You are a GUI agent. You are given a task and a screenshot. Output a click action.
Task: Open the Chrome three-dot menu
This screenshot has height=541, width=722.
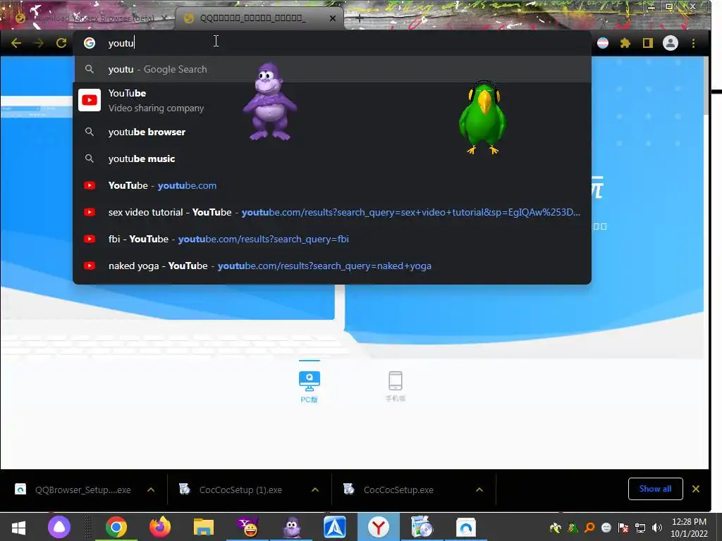(694, 43)
